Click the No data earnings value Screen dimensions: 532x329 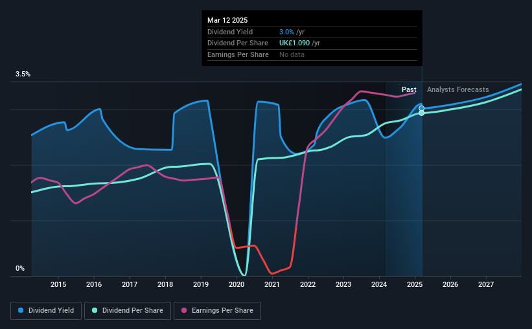tap(292, 54)
